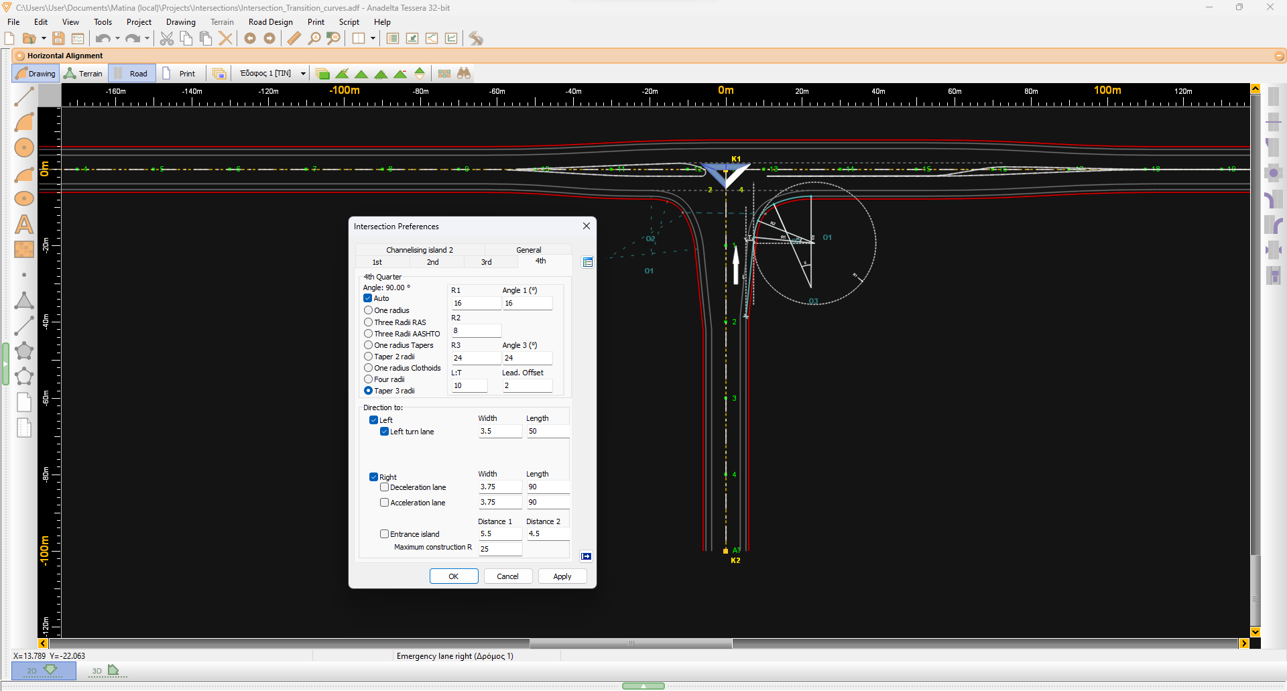
Task: Open the binoculars search tool on the Road toolbar
Action: (464, 73)
